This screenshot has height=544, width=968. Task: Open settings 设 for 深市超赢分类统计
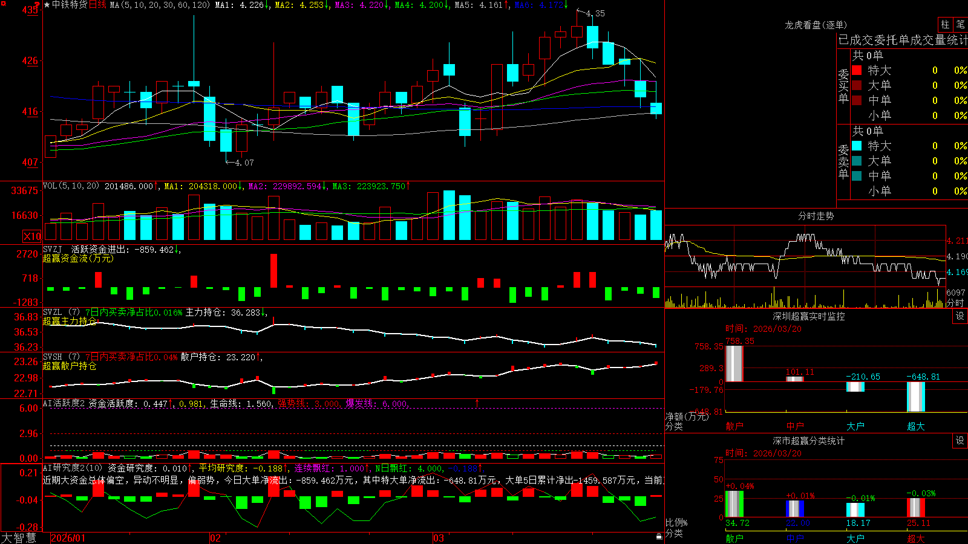point(960,441)
